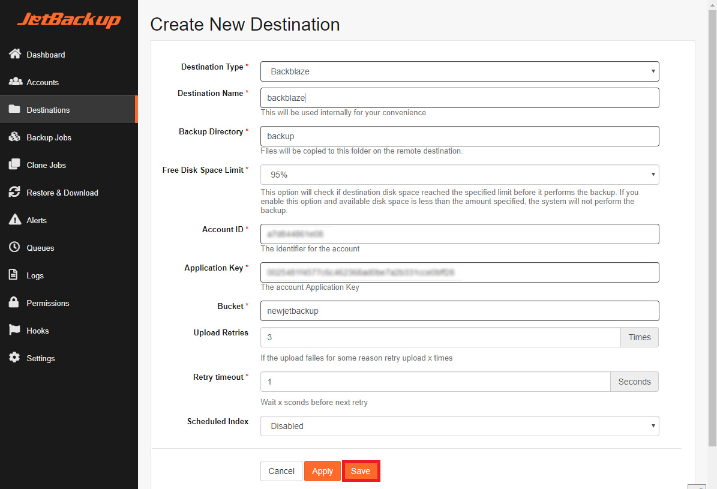Click 'used internally for your convenience' hint
The height and width of the screenshot is (489, 717).
(343, 113)
